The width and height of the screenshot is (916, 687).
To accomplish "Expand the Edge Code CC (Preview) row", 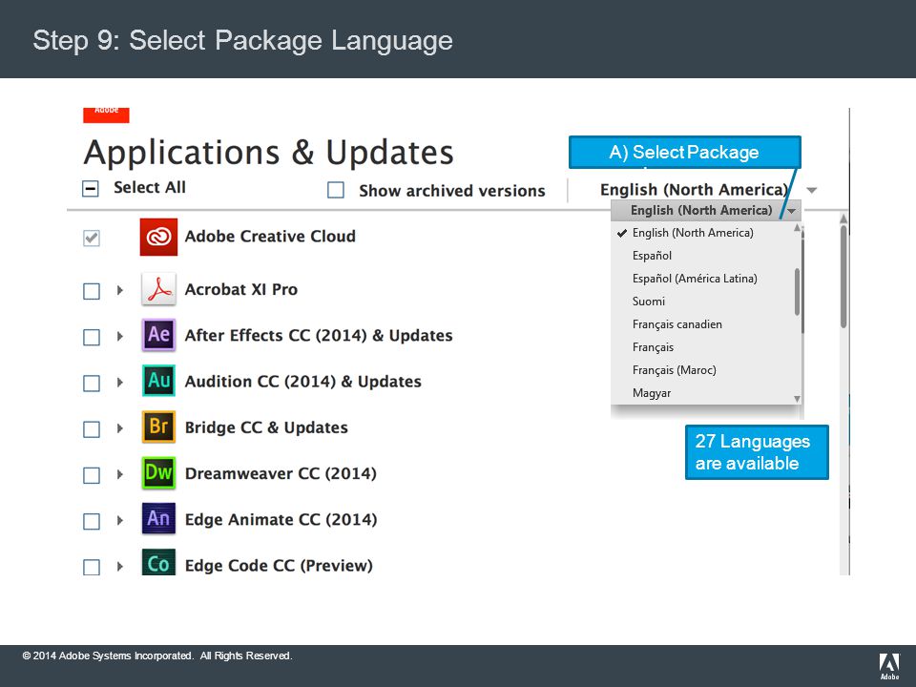I will pyautogui.click(x=120, y=566).
